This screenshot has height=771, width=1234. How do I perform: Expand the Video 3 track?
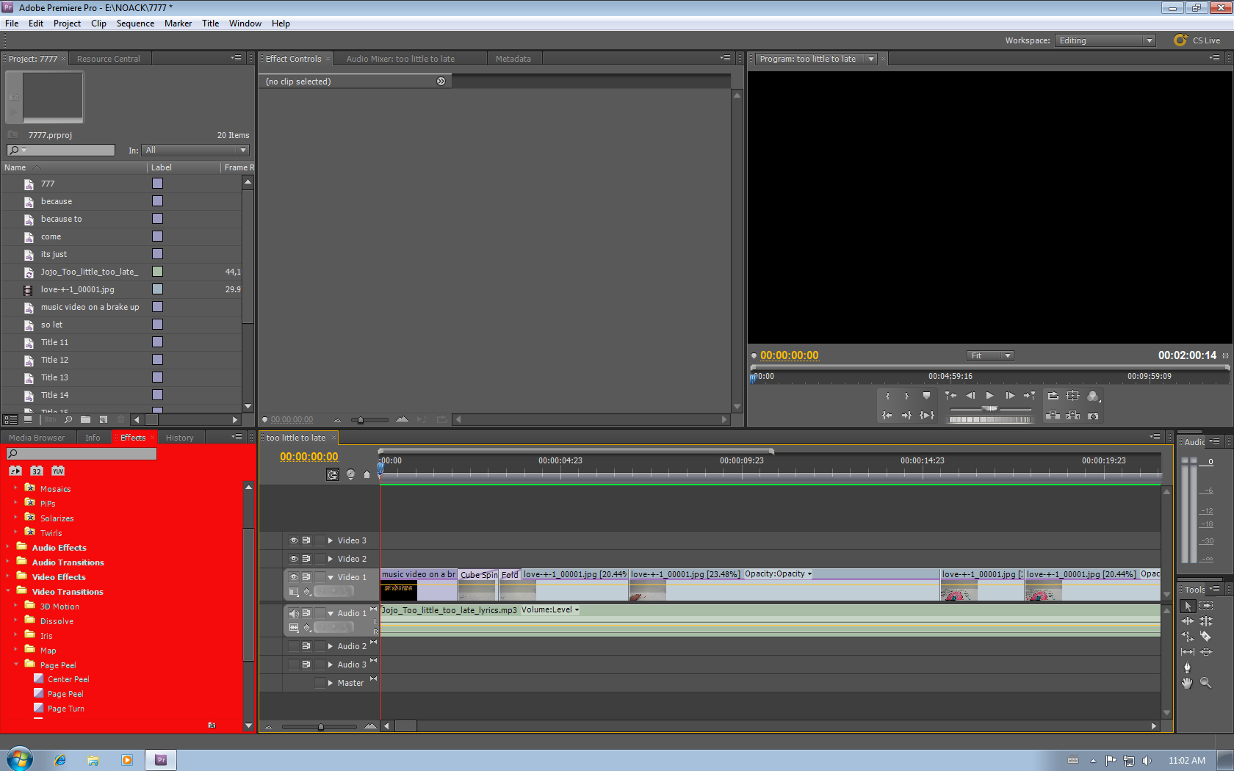coord(331,540)
